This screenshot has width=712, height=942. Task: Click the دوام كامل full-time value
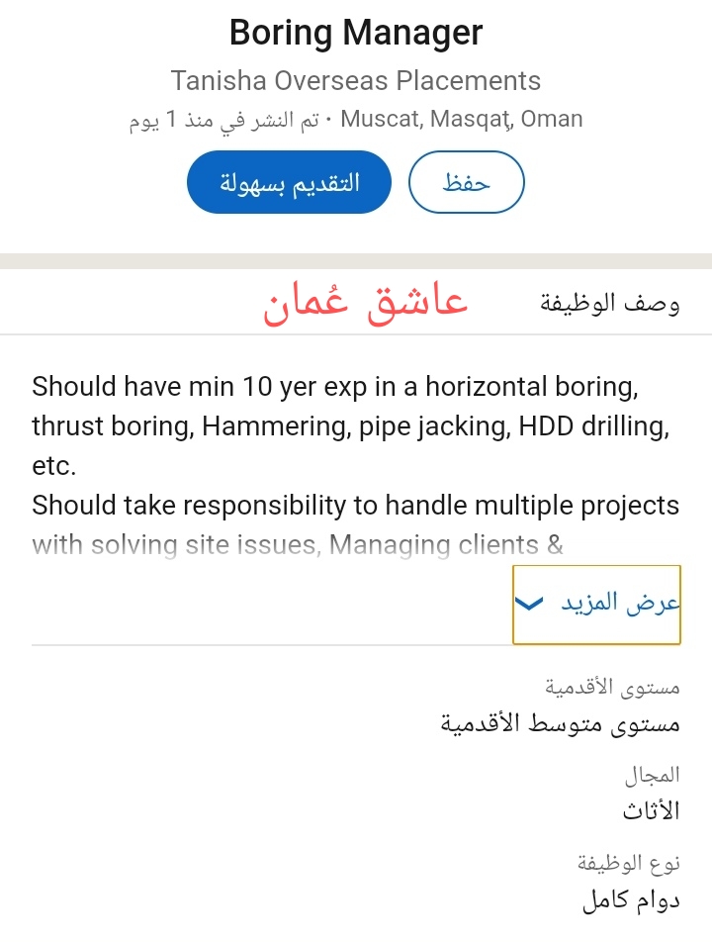click(x=631, y=900)
